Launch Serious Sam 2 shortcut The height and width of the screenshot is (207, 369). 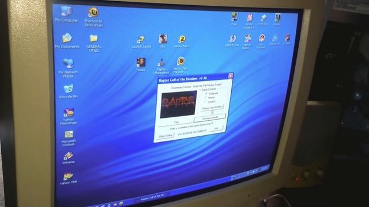click(182, 41)
